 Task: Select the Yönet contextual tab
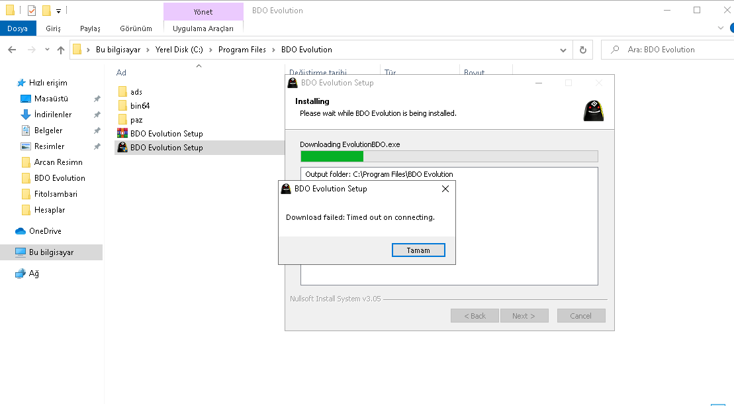pos(203,12)
